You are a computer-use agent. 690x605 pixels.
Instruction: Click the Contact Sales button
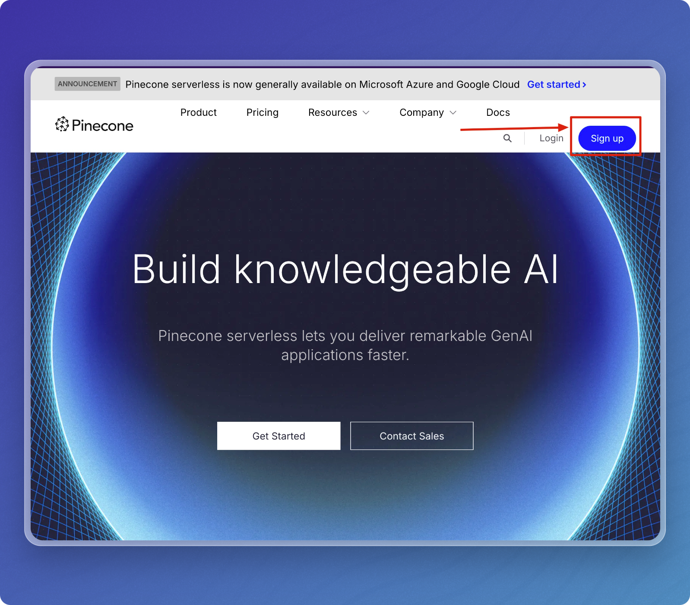(412, 436)
